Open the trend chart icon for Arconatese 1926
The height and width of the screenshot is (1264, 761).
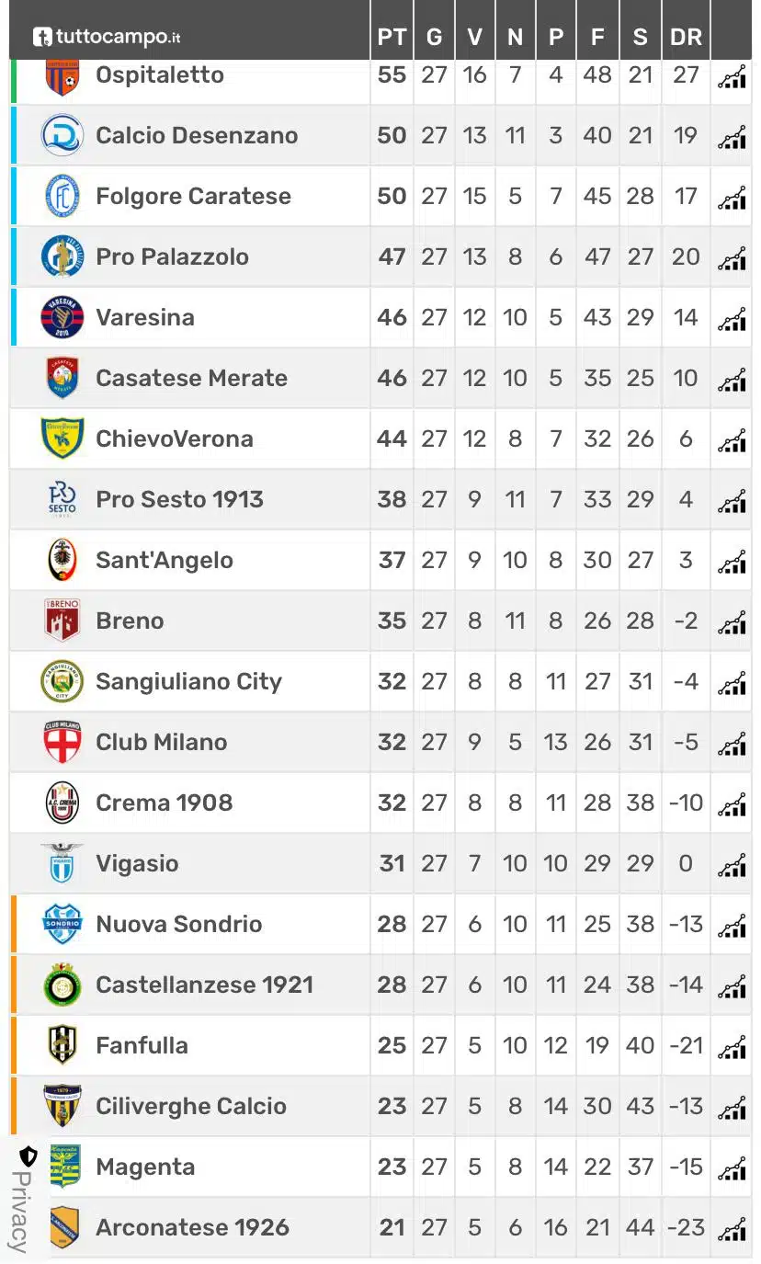pos(732,1231)
